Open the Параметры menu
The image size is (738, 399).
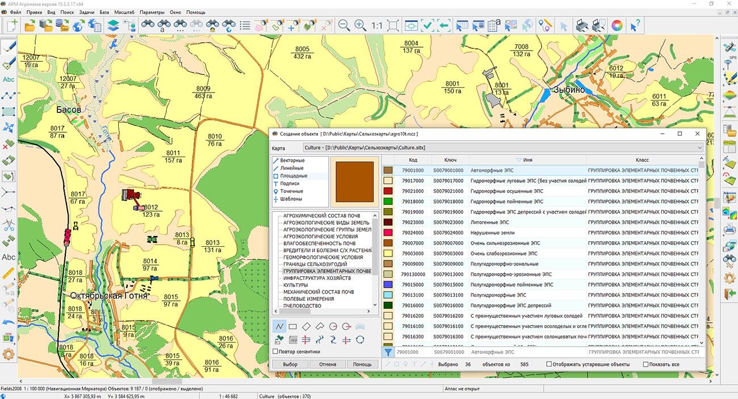tap(152, 12)
